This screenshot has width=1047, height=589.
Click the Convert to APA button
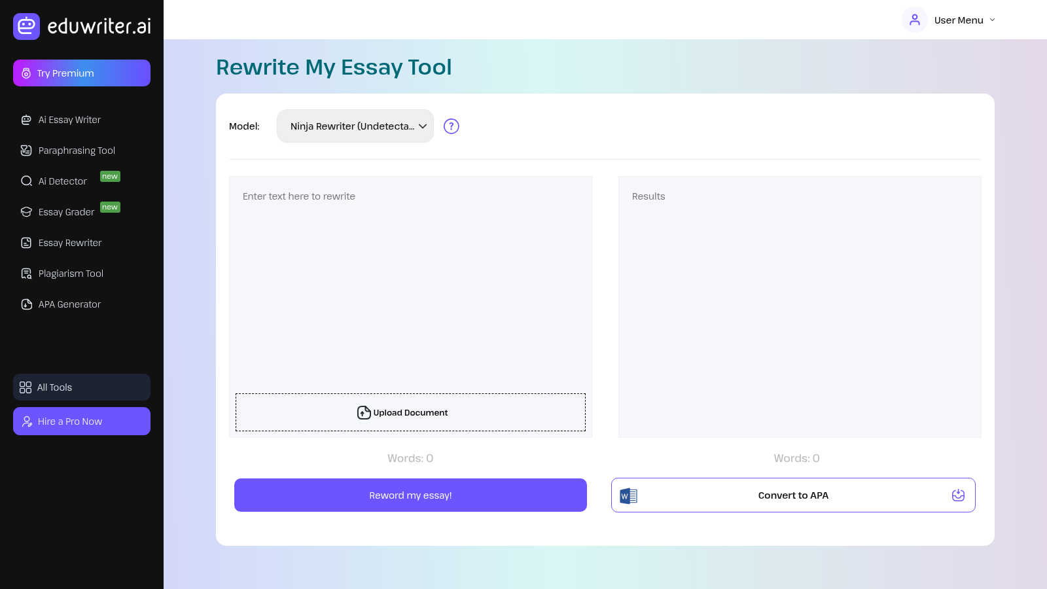click(793, 495)
